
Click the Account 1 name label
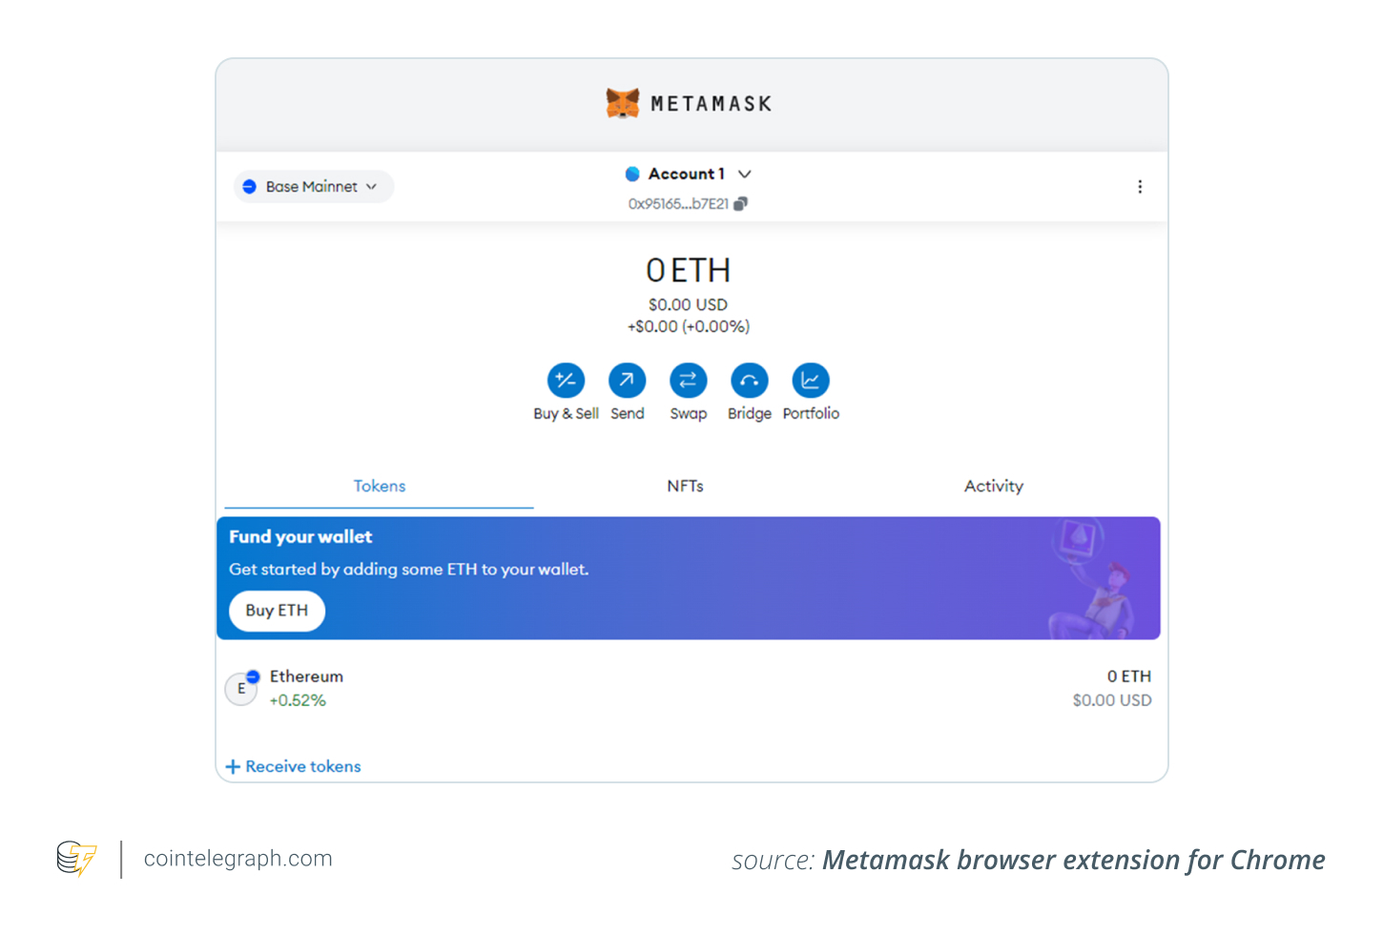(687, 174)
